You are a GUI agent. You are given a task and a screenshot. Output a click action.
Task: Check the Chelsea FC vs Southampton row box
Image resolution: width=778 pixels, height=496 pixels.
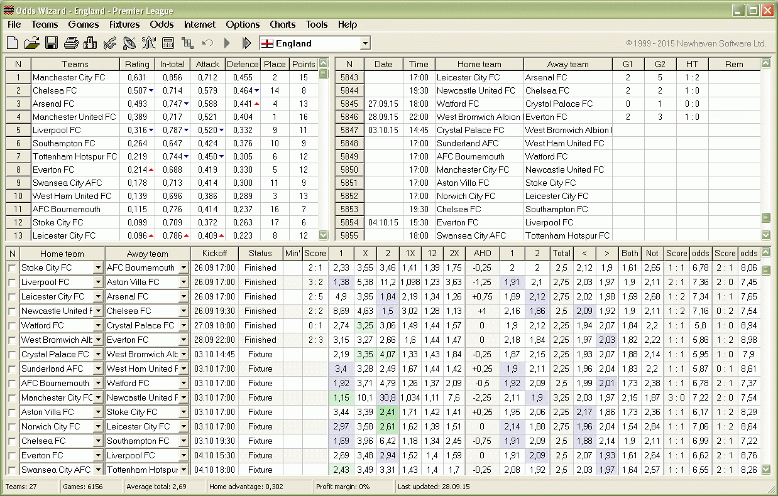(x=13, y=441)
